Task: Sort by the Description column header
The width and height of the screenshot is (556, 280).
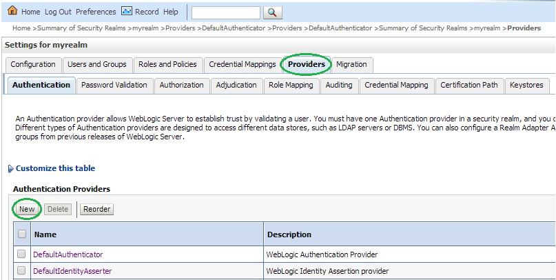Action: pos(289,234)
